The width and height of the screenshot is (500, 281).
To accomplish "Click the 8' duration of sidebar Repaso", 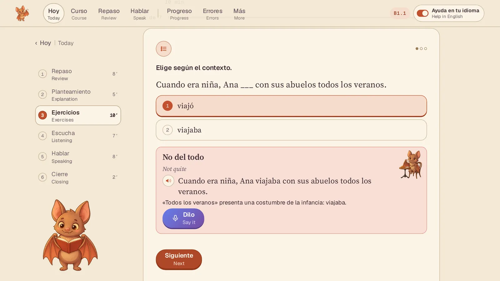I will [x=115, y=74].
